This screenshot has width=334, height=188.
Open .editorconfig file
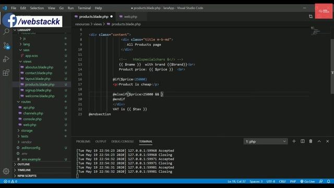[31, 148]
